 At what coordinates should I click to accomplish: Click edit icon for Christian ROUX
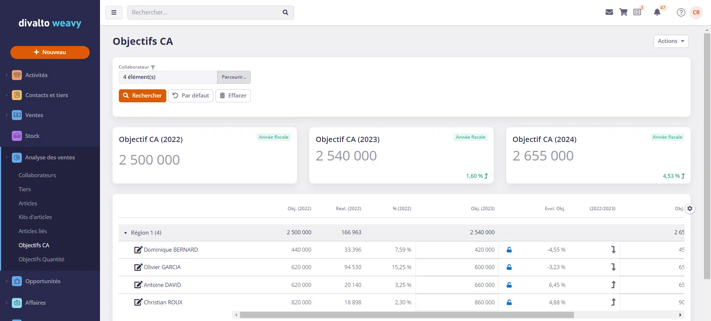coord(138,302)
